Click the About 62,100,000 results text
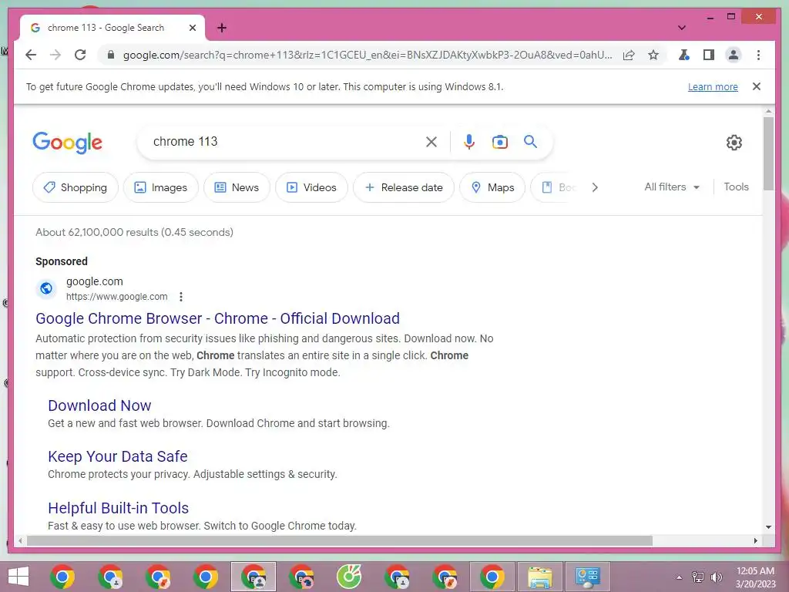The width and height of the screenshot is (789, 592). pos(134,232)
